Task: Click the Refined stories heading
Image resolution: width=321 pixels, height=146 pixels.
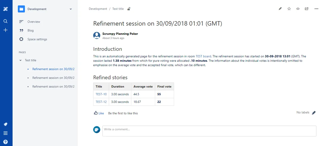Action: click(x=110, y=77)
